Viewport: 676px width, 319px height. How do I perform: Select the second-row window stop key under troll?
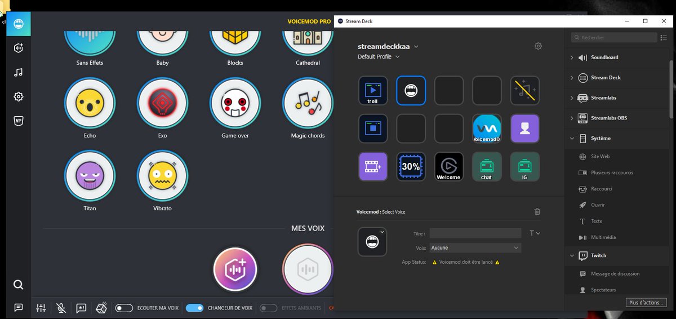[x=373, y=129]
